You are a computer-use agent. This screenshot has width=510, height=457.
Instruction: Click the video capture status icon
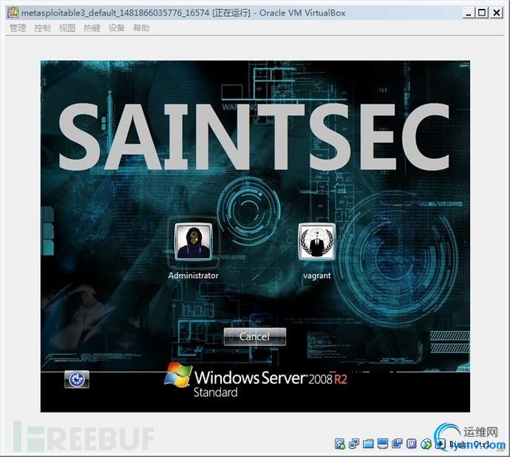click(x=397, y=444)
